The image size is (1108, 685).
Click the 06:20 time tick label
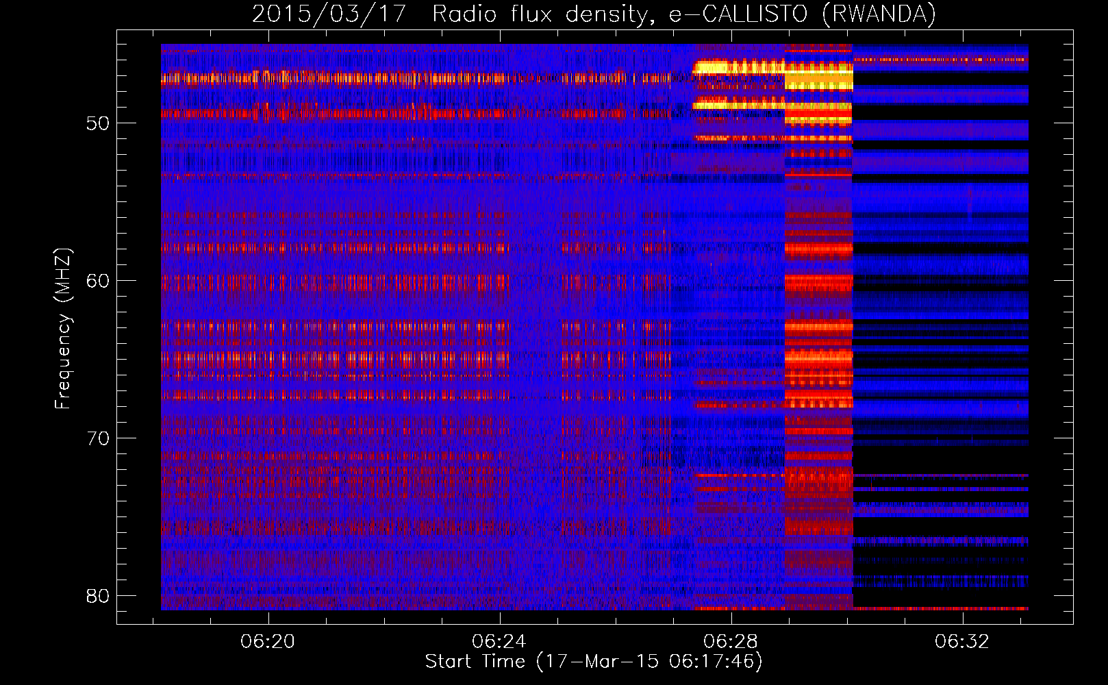268,641
